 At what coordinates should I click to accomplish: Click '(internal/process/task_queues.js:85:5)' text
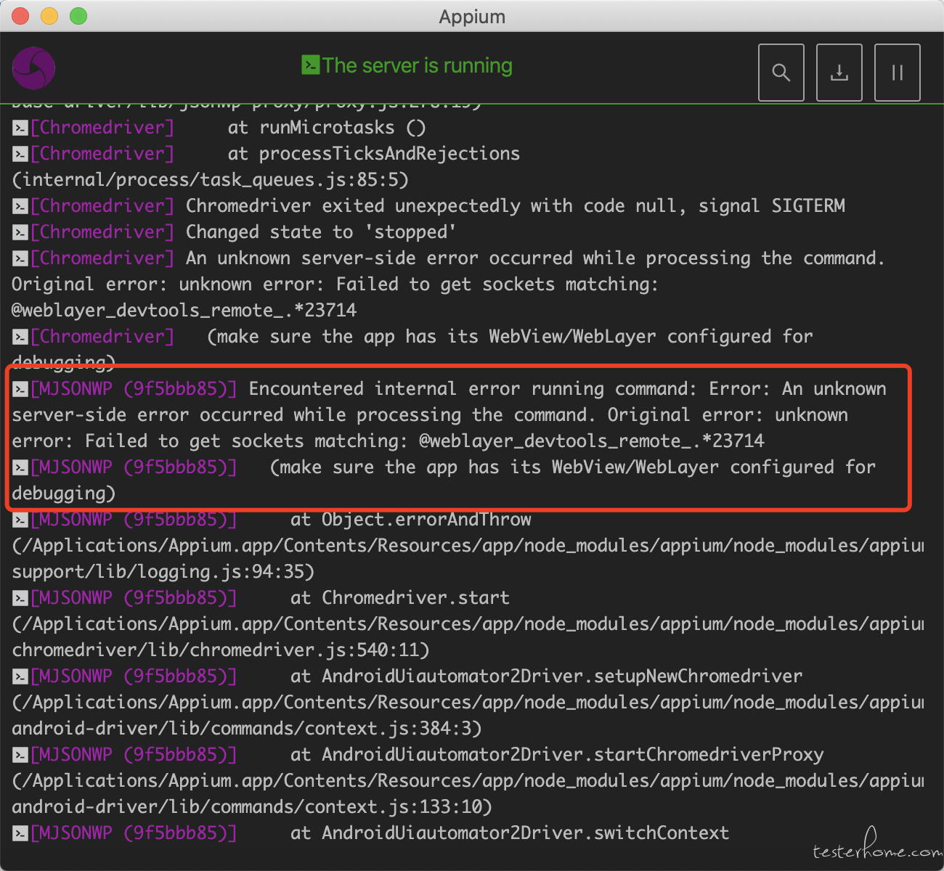pyautogui.click(x=211, y=180)
